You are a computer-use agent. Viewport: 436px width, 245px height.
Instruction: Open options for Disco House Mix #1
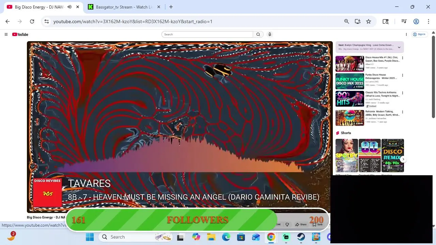click(402, 58)
